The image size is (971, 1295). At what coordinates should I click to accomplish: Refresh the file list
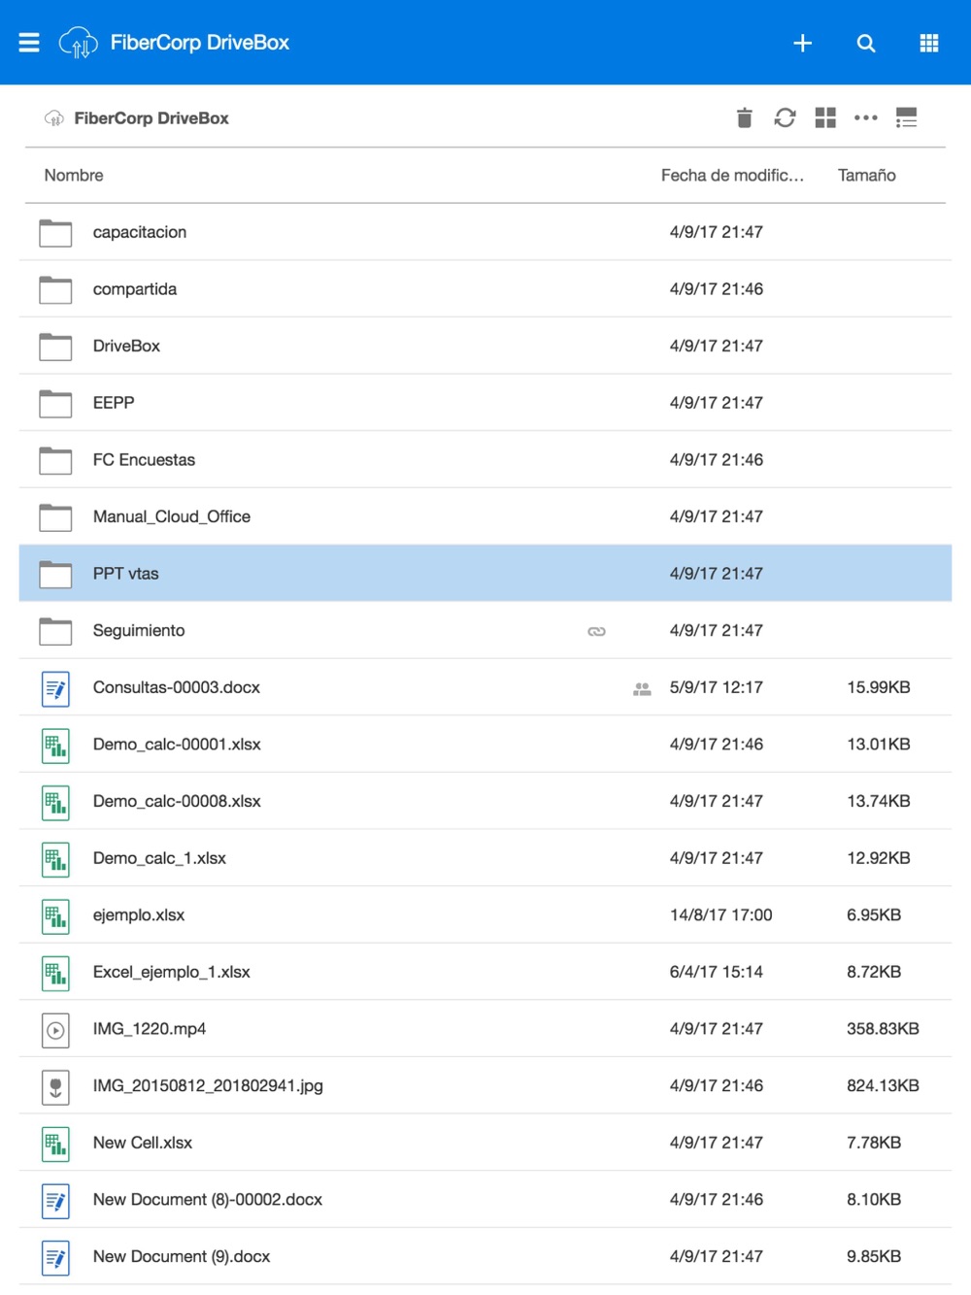[x=785, y=118]
